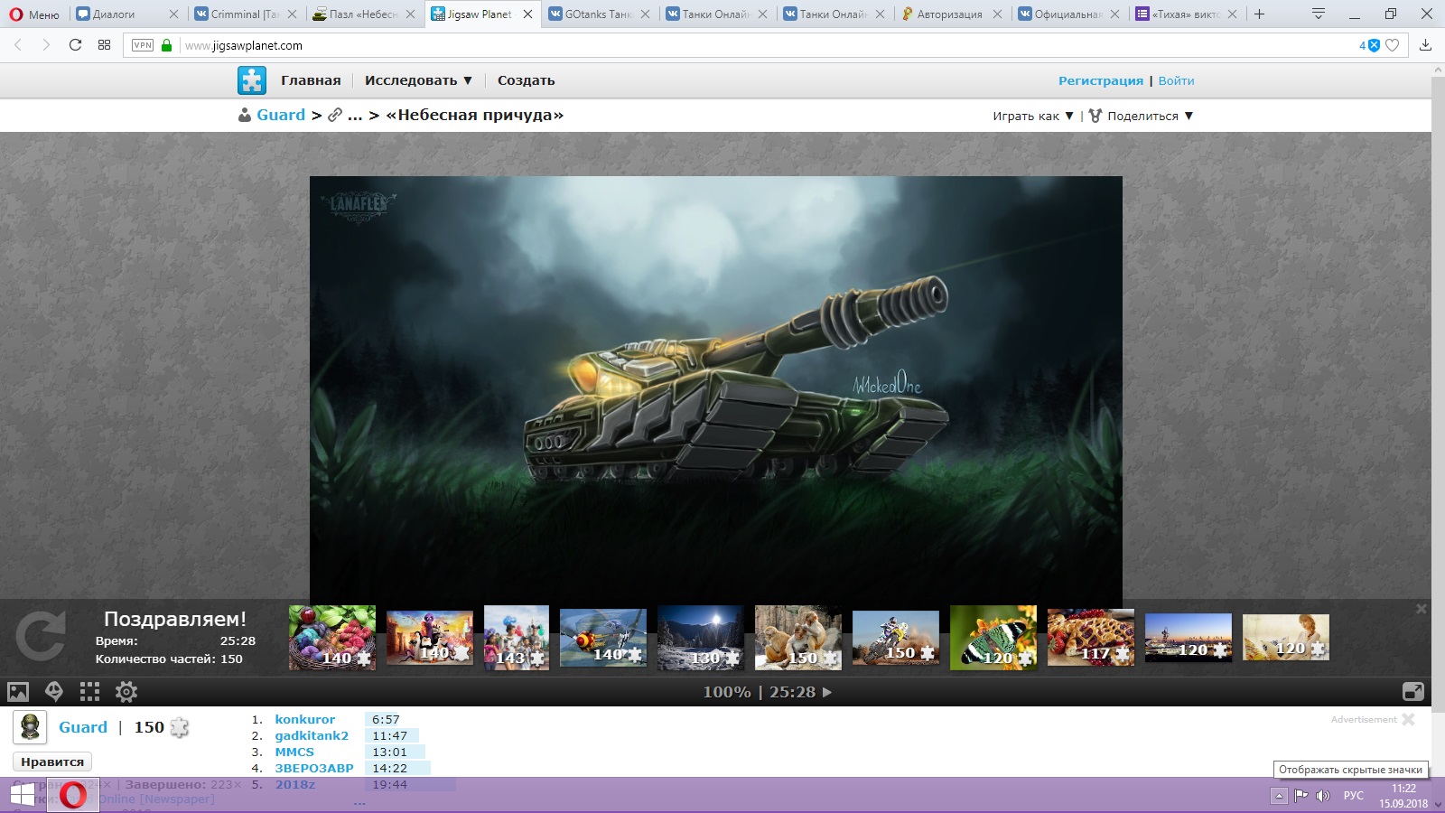Image resolution: width=1445 pixels, height=813 pixels.
Task: Open the ad blocker shield icon
Action: (x=1374, y=45)
